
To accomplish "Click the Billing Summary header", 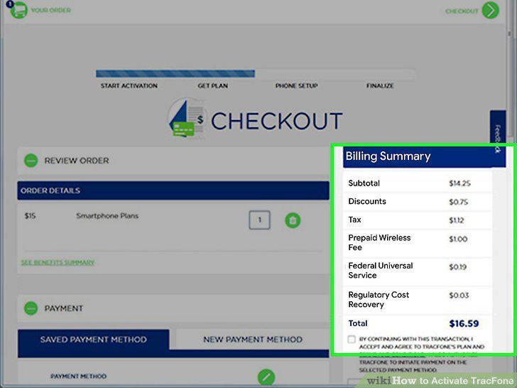I will (x=425, y=156).
